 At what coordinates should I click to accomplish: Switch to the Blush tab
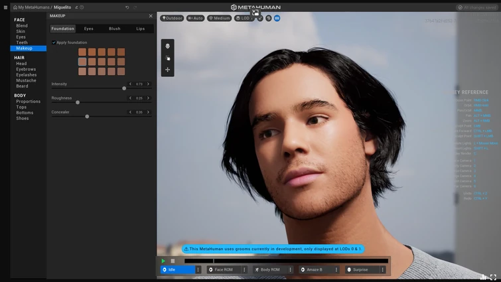pos(115,29)
